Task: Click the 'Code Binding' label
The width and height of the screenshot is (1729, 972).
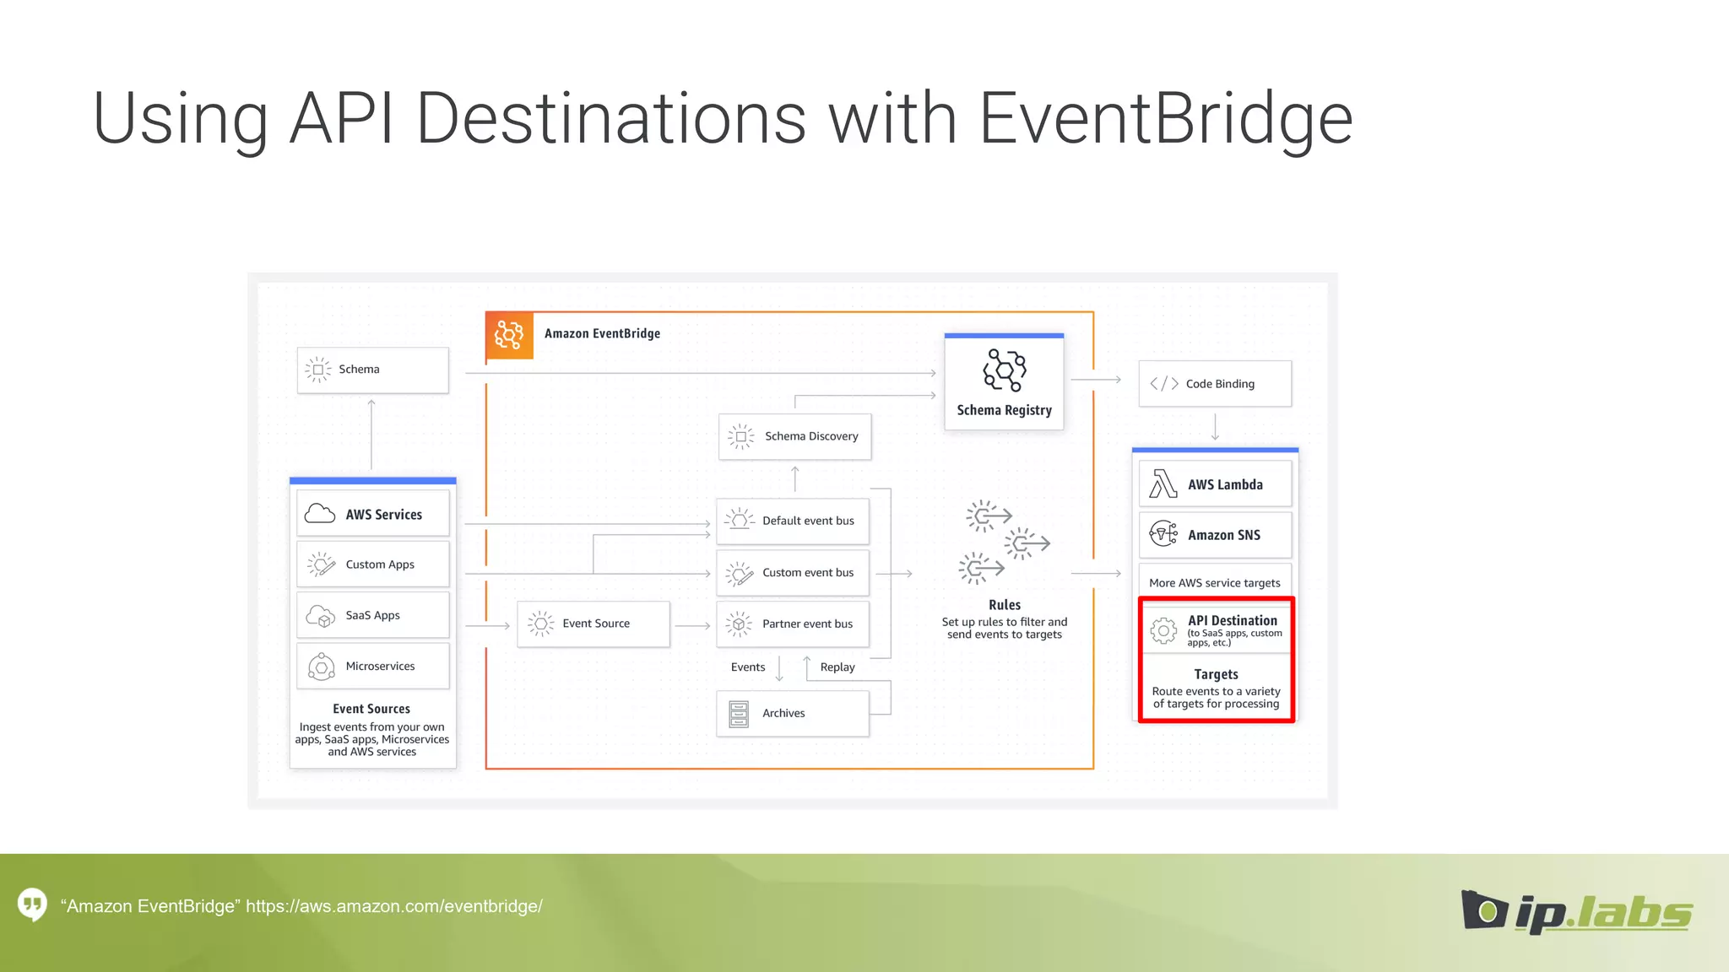Action: 1220,384
